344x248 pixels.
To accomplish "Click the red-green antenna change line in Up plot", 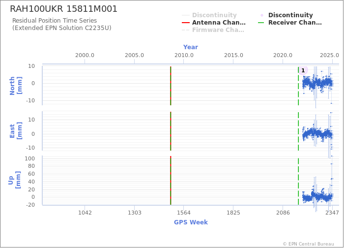I will [171, 181].
